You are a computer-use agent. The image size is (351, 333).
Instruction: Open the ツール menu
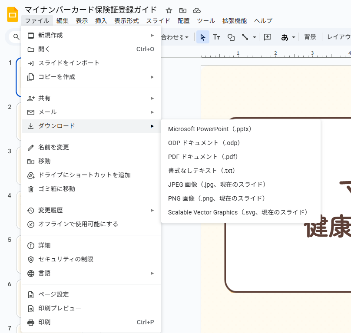(x=206, y=21)
